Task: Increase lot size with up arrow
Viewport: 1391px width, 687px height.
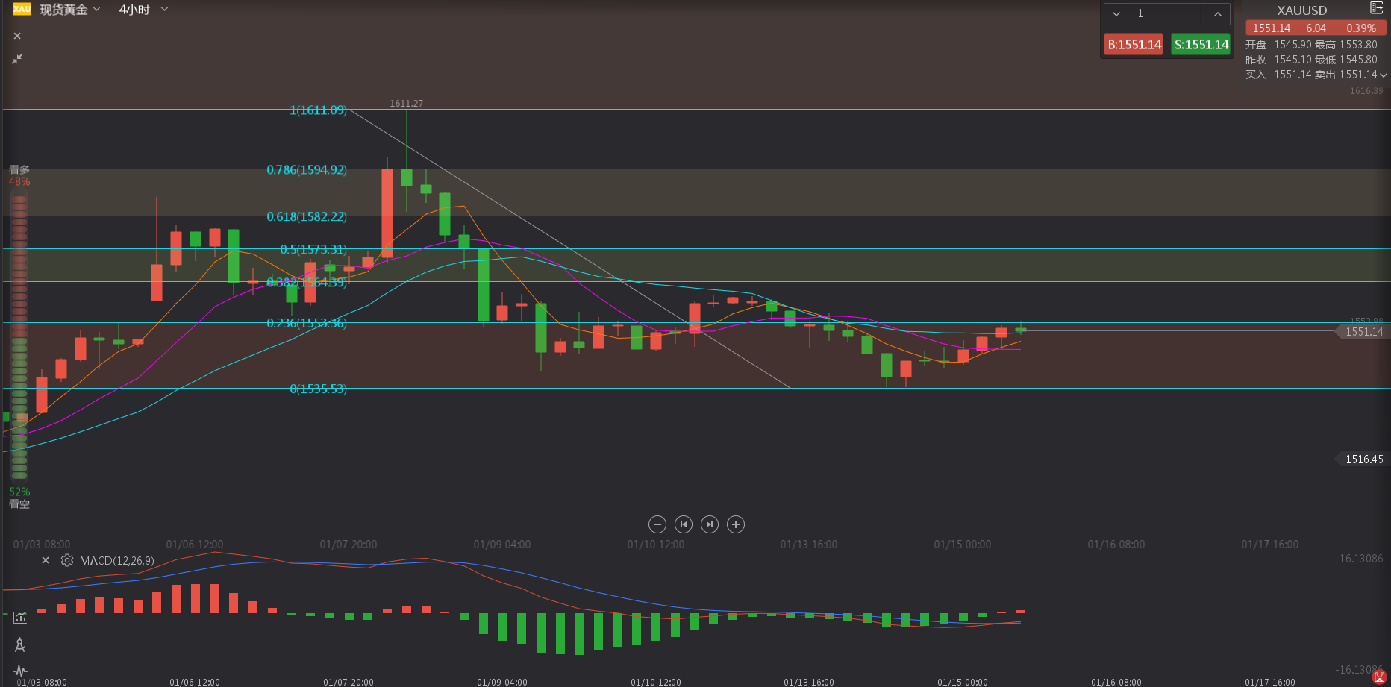Action: [1218, 14]
